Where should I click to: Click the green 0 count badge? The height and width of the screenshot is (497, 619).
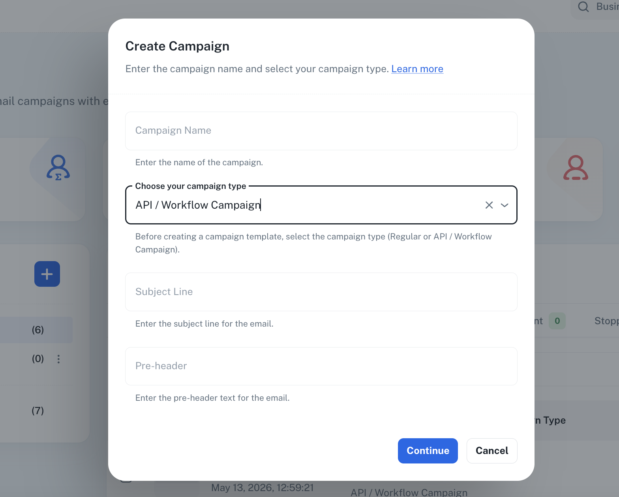(x=557, y=321)
